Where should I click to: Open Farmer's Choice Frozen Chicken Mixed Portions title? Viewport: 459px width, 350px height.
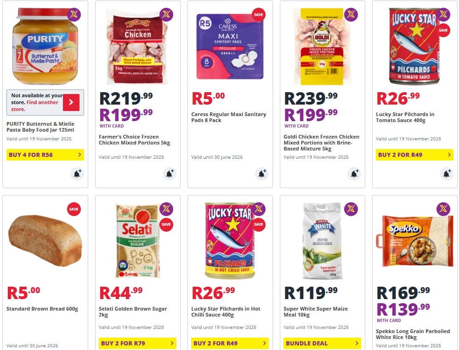coord(134,139)
